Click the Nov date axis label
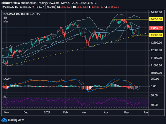Image resolution: width=166 pixels, height=124 pixels. pyautogui.click(x=7, y=113)
